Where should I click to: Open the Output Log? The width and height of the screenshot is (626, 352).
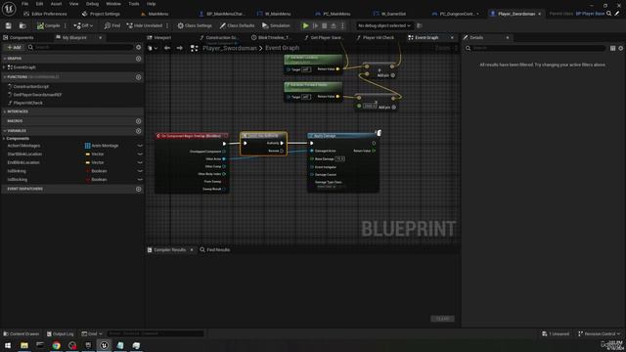point(60,333)
